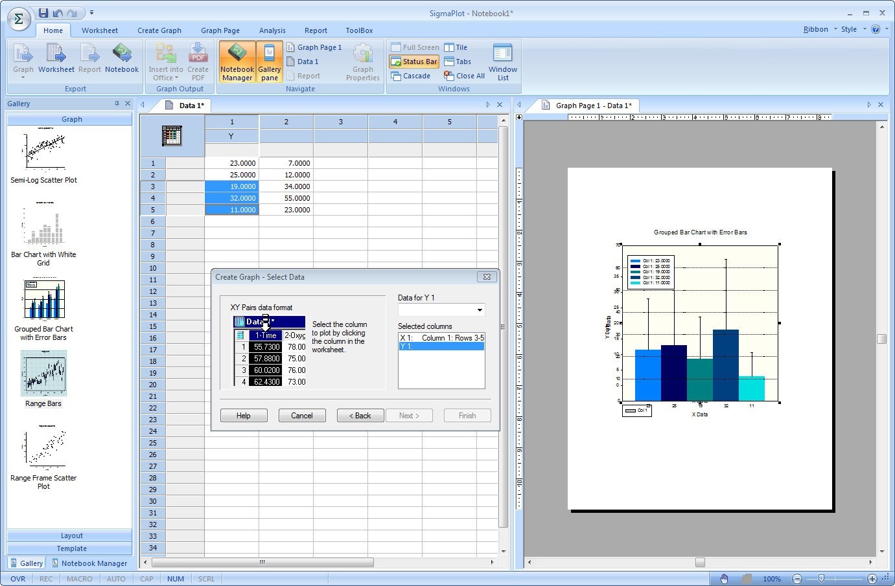Screen dimensions: 895x586
Task: Open the Window List
Action: [x=503, y=62]
